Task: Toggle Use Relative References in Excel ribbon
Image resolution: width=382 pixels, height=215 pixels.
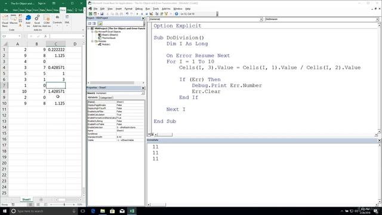Action: click(20, 21)
